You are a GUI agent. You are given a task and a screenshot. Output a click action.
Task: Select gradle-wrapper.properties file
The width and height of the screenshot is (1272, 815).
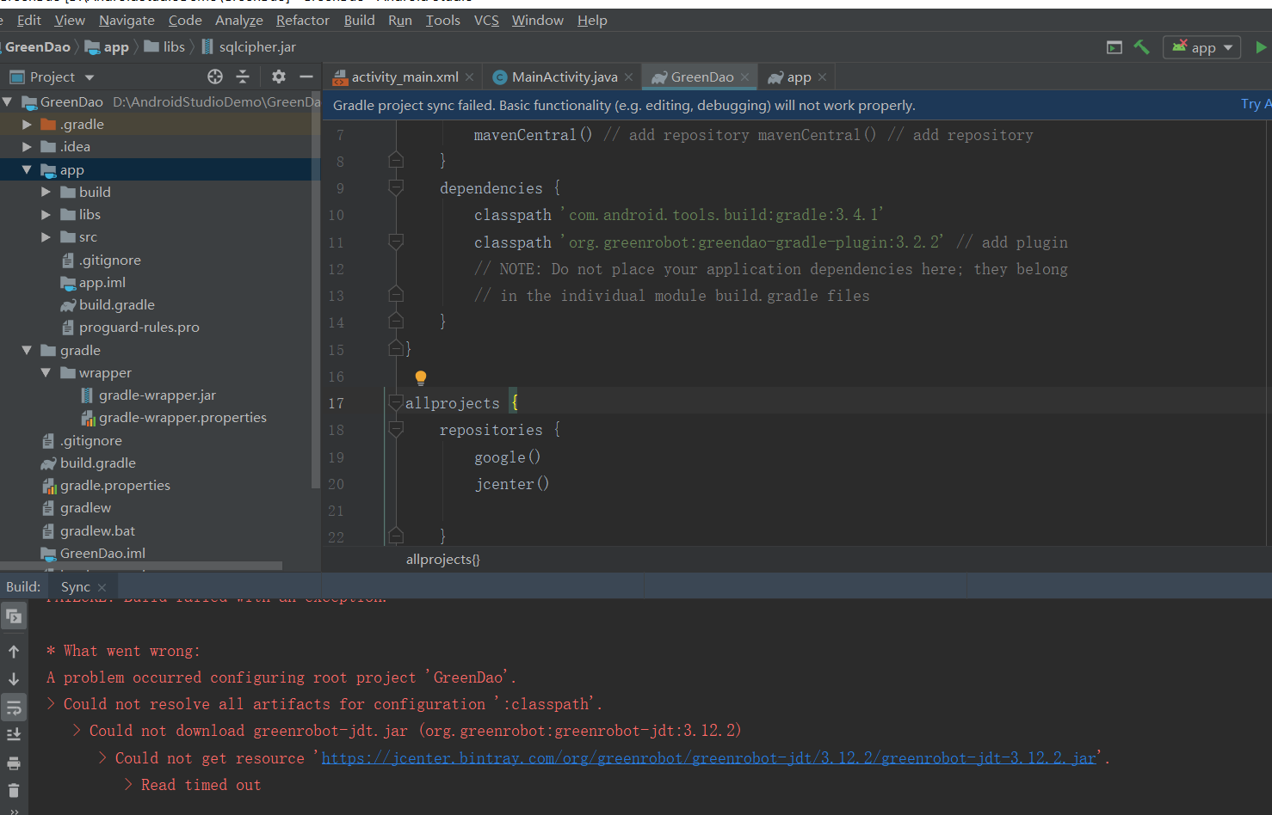point(174,417)
